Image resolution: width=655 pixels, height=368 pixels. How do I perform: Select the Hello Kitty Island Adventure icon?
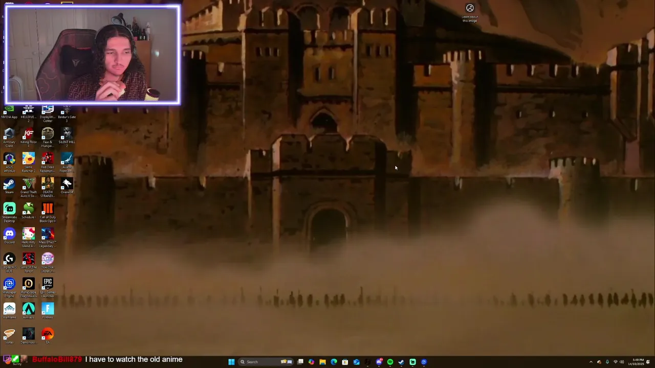pyautogui.click(x=28, y=237)
